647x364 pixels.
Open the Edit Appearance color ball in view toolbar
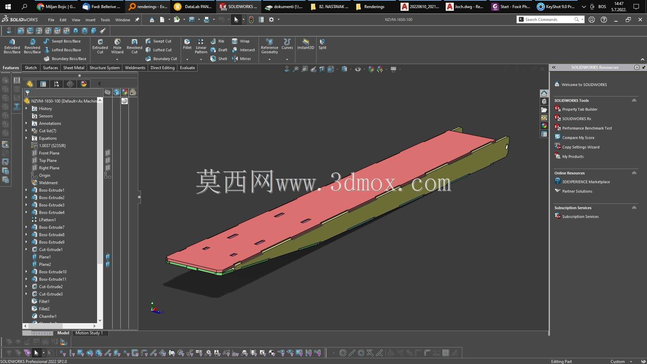pyautogui.click(x=371, y=69)
